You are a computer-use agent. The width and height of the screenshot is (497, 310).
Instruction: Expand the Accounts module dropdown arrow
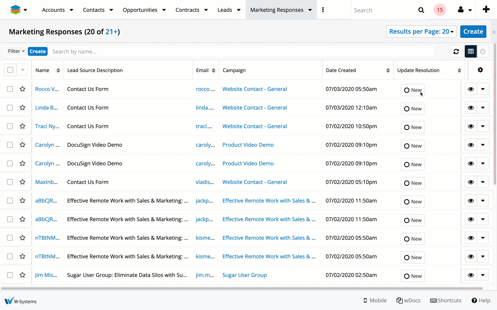click(71, 10)
